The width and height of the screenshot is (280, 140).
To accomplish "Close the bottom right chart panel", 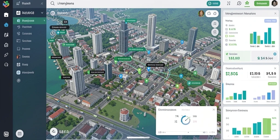I will pyautogui.click(x=275, y=110).
